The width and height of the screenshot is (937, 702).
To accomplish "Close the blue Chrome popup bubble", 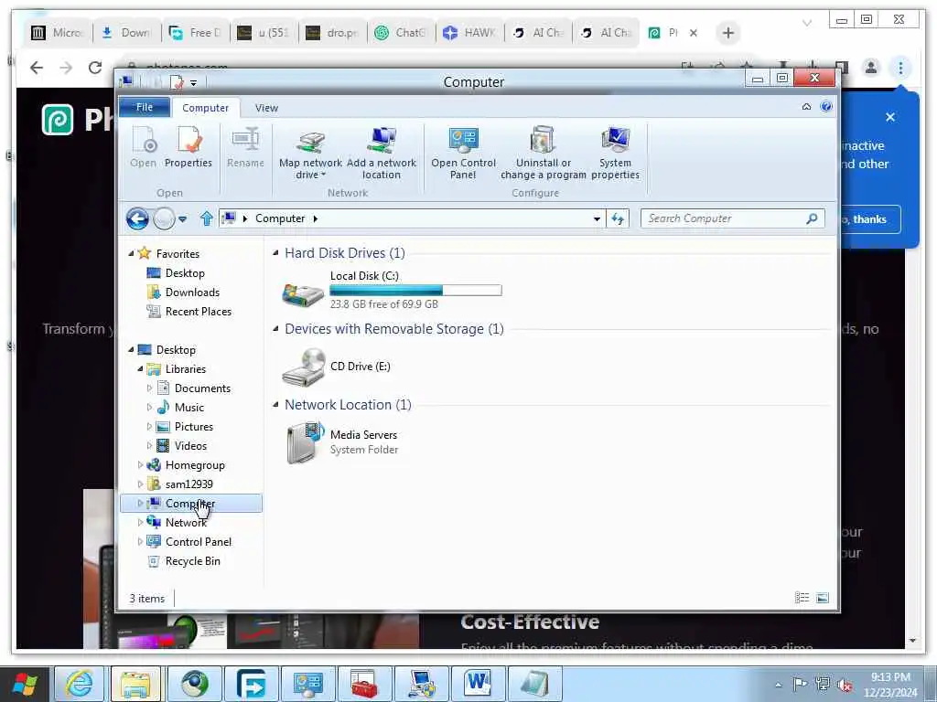I will pyautogui.click(x=890, y=117).
